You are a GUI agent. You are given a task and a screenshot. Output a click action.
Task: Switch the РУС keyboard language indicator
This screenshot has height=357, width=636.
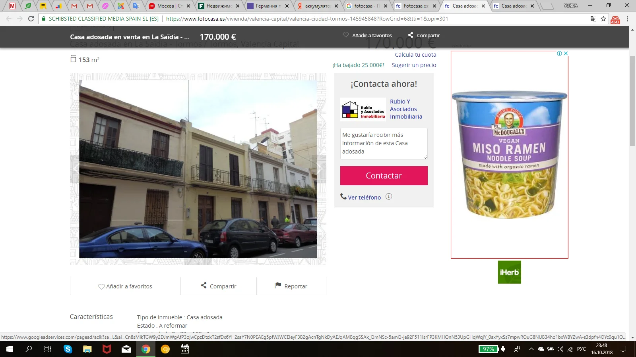pos(582,349)
